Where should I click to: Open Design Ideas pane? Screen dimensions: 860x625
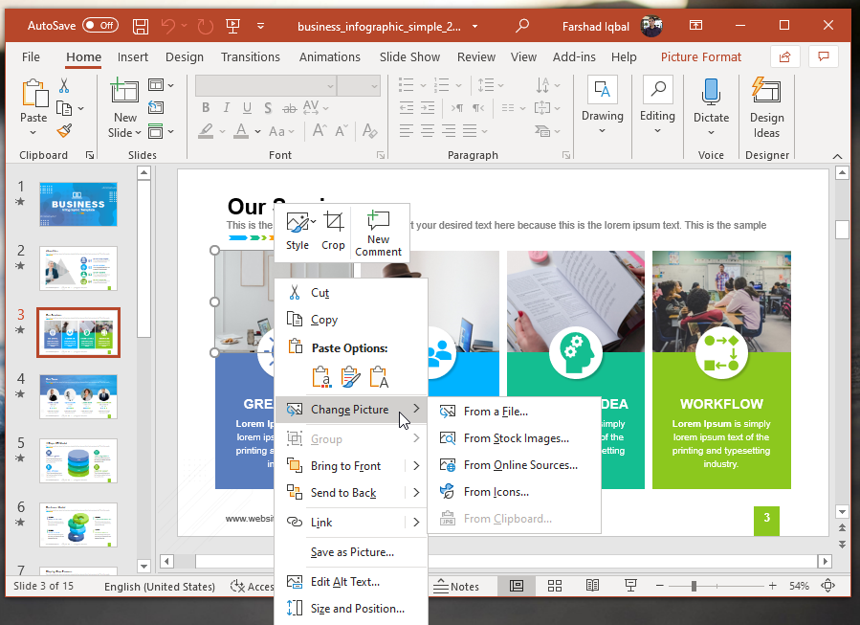click(766, 107)
